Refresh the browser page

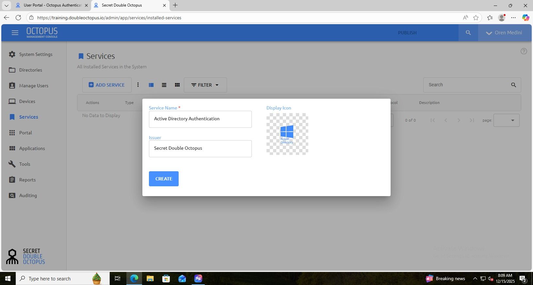click(x=18, y=18)
